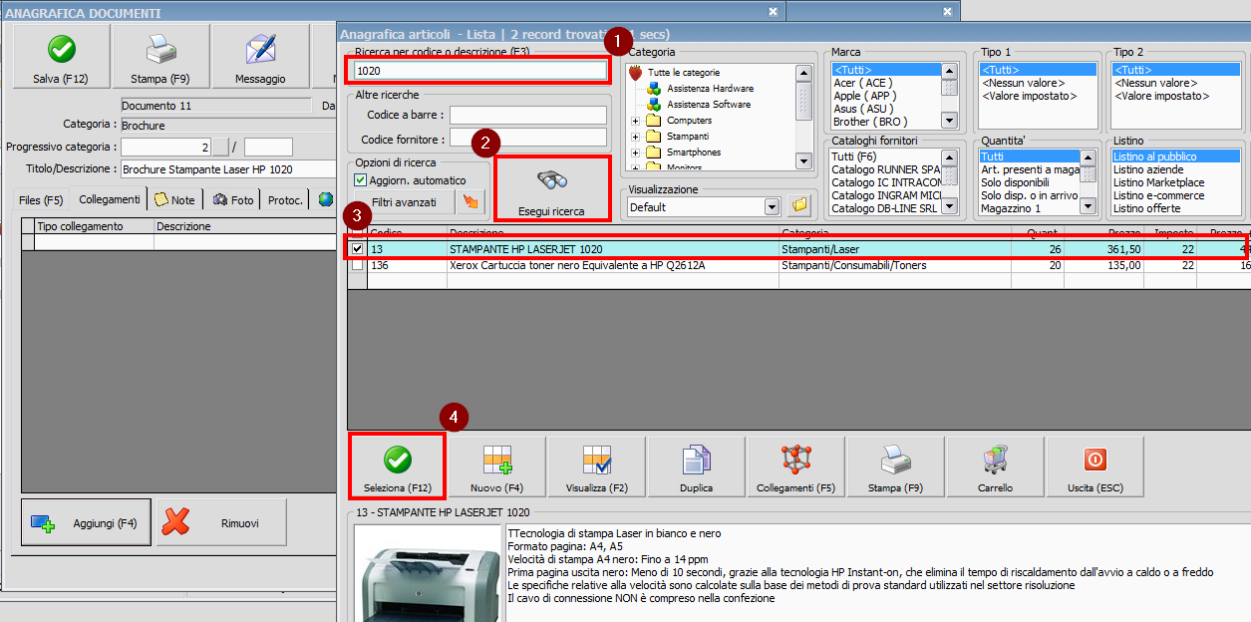Select the Stampanti folder category
The height and width of the screenshot is (622, 1251).
(689, 137)
